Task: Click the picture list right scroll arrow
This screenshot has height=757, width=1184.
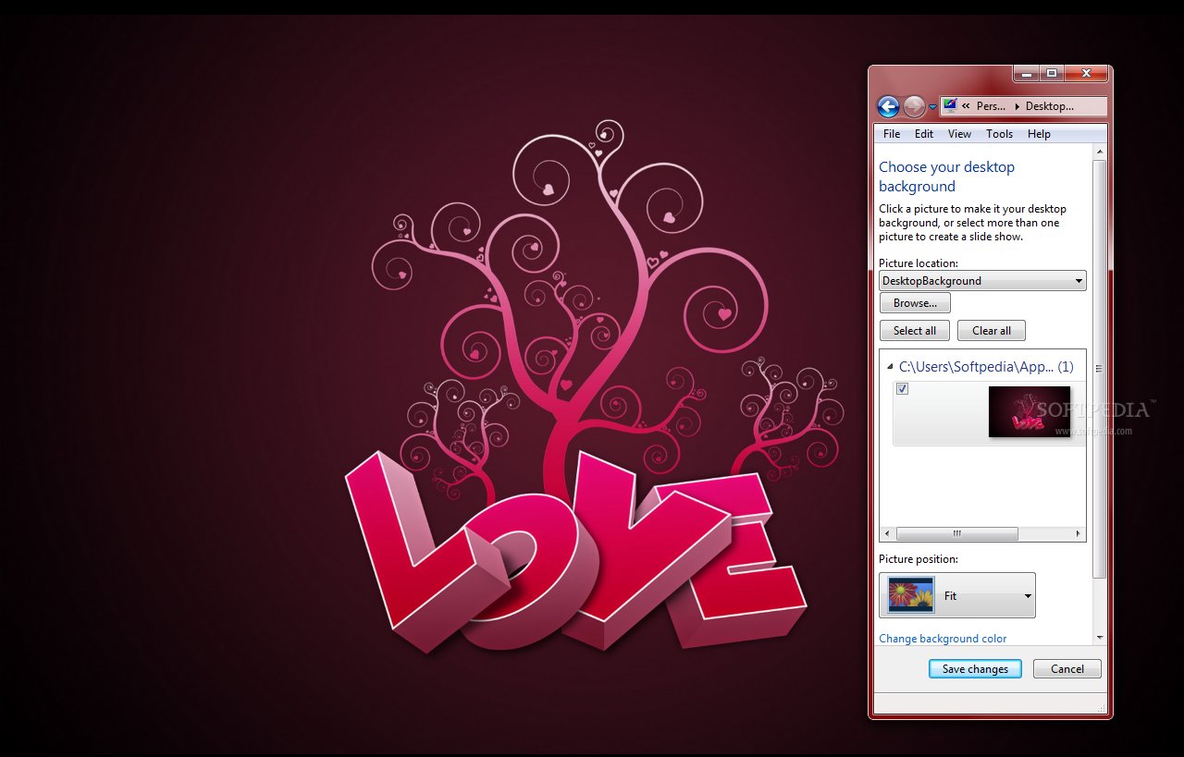Action: pos(1078,534)
